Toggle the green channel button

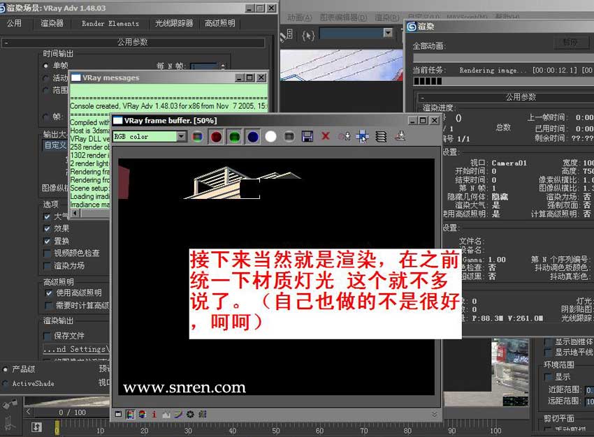tap(235, 137)
